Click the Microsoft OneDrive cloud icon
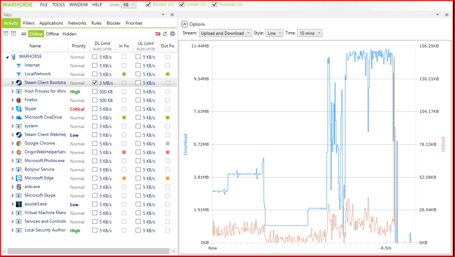 point(19,117)
